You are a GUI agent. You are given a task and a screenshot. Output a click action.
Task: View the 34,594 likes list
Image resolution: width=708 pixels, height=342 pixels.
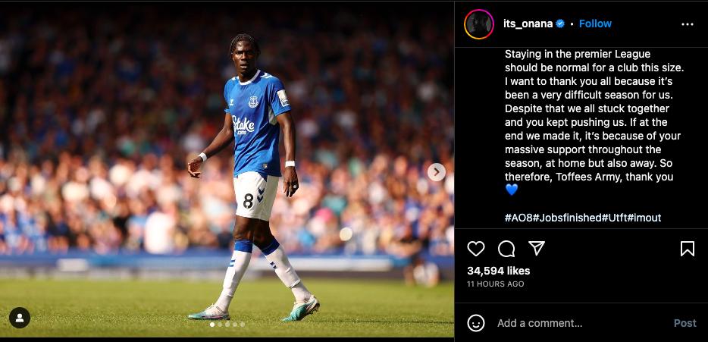pyautogui.click(x=499, y=271)
